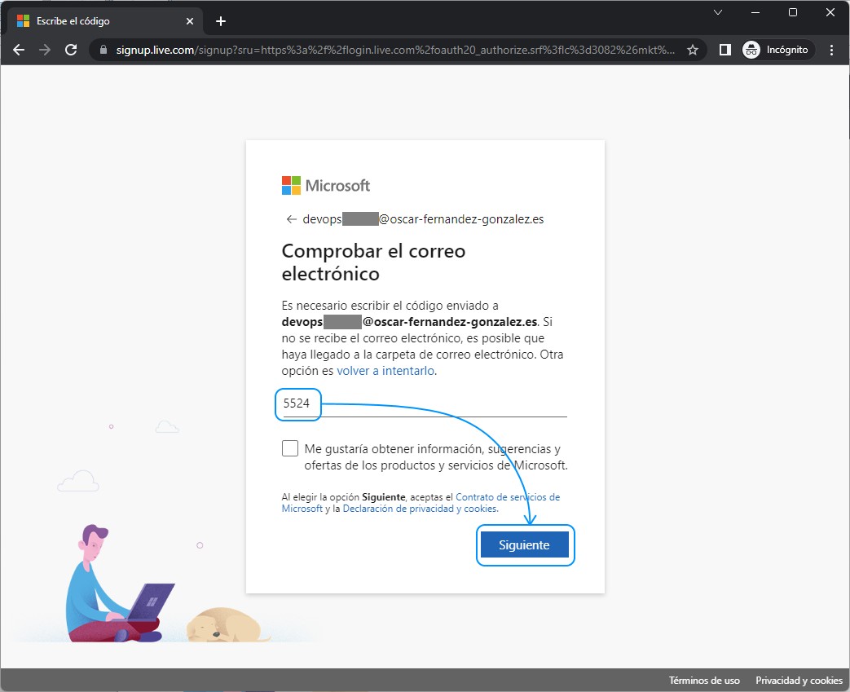The image size is (850, 692).
Task: Open Chrome's three-dot menu
Action: [831, 50]
